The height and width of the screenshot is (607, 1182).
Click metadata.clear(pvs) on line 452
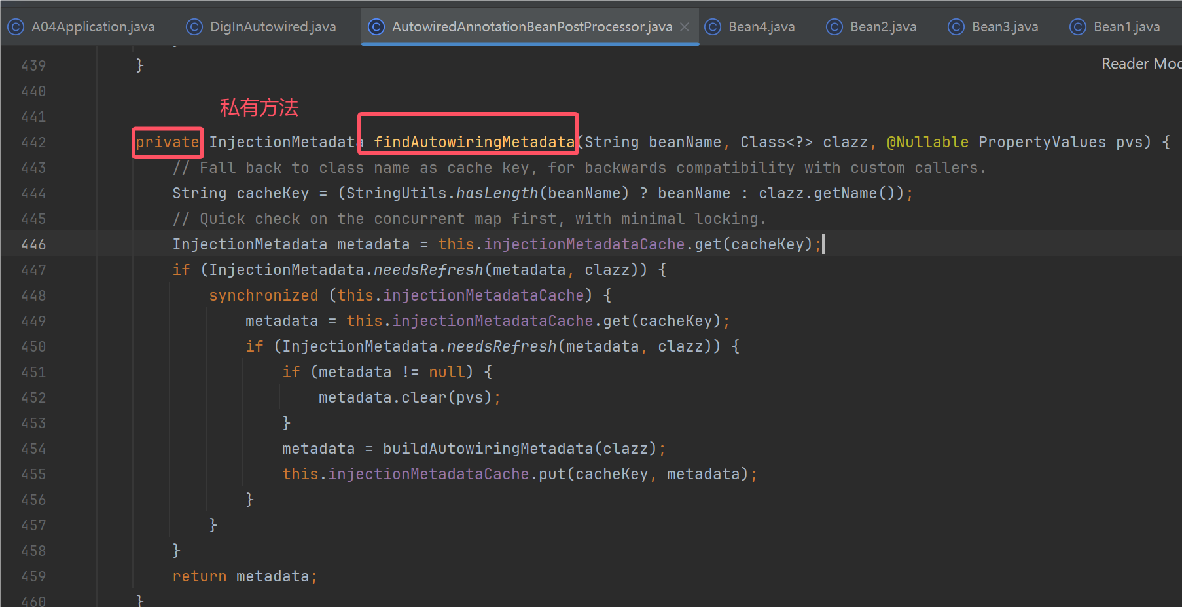click(x=405, y=398)
